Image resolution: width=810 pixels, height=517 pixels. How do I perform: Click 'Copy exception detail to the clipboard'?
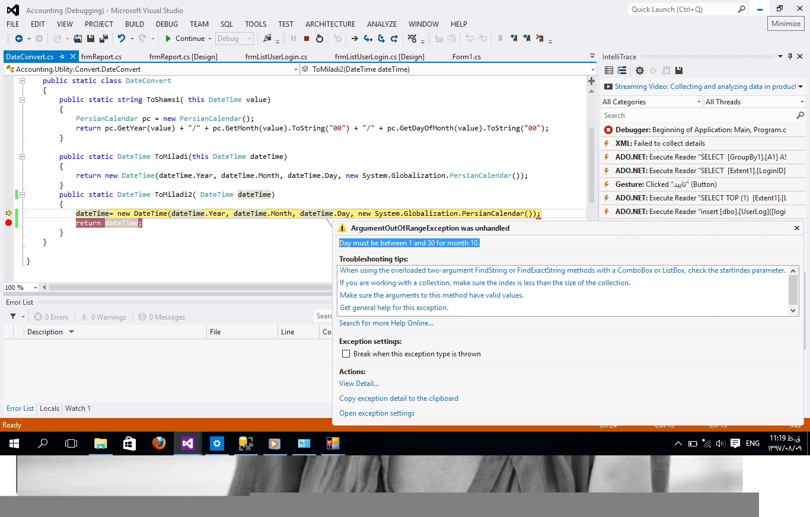(x=398, y=398)
